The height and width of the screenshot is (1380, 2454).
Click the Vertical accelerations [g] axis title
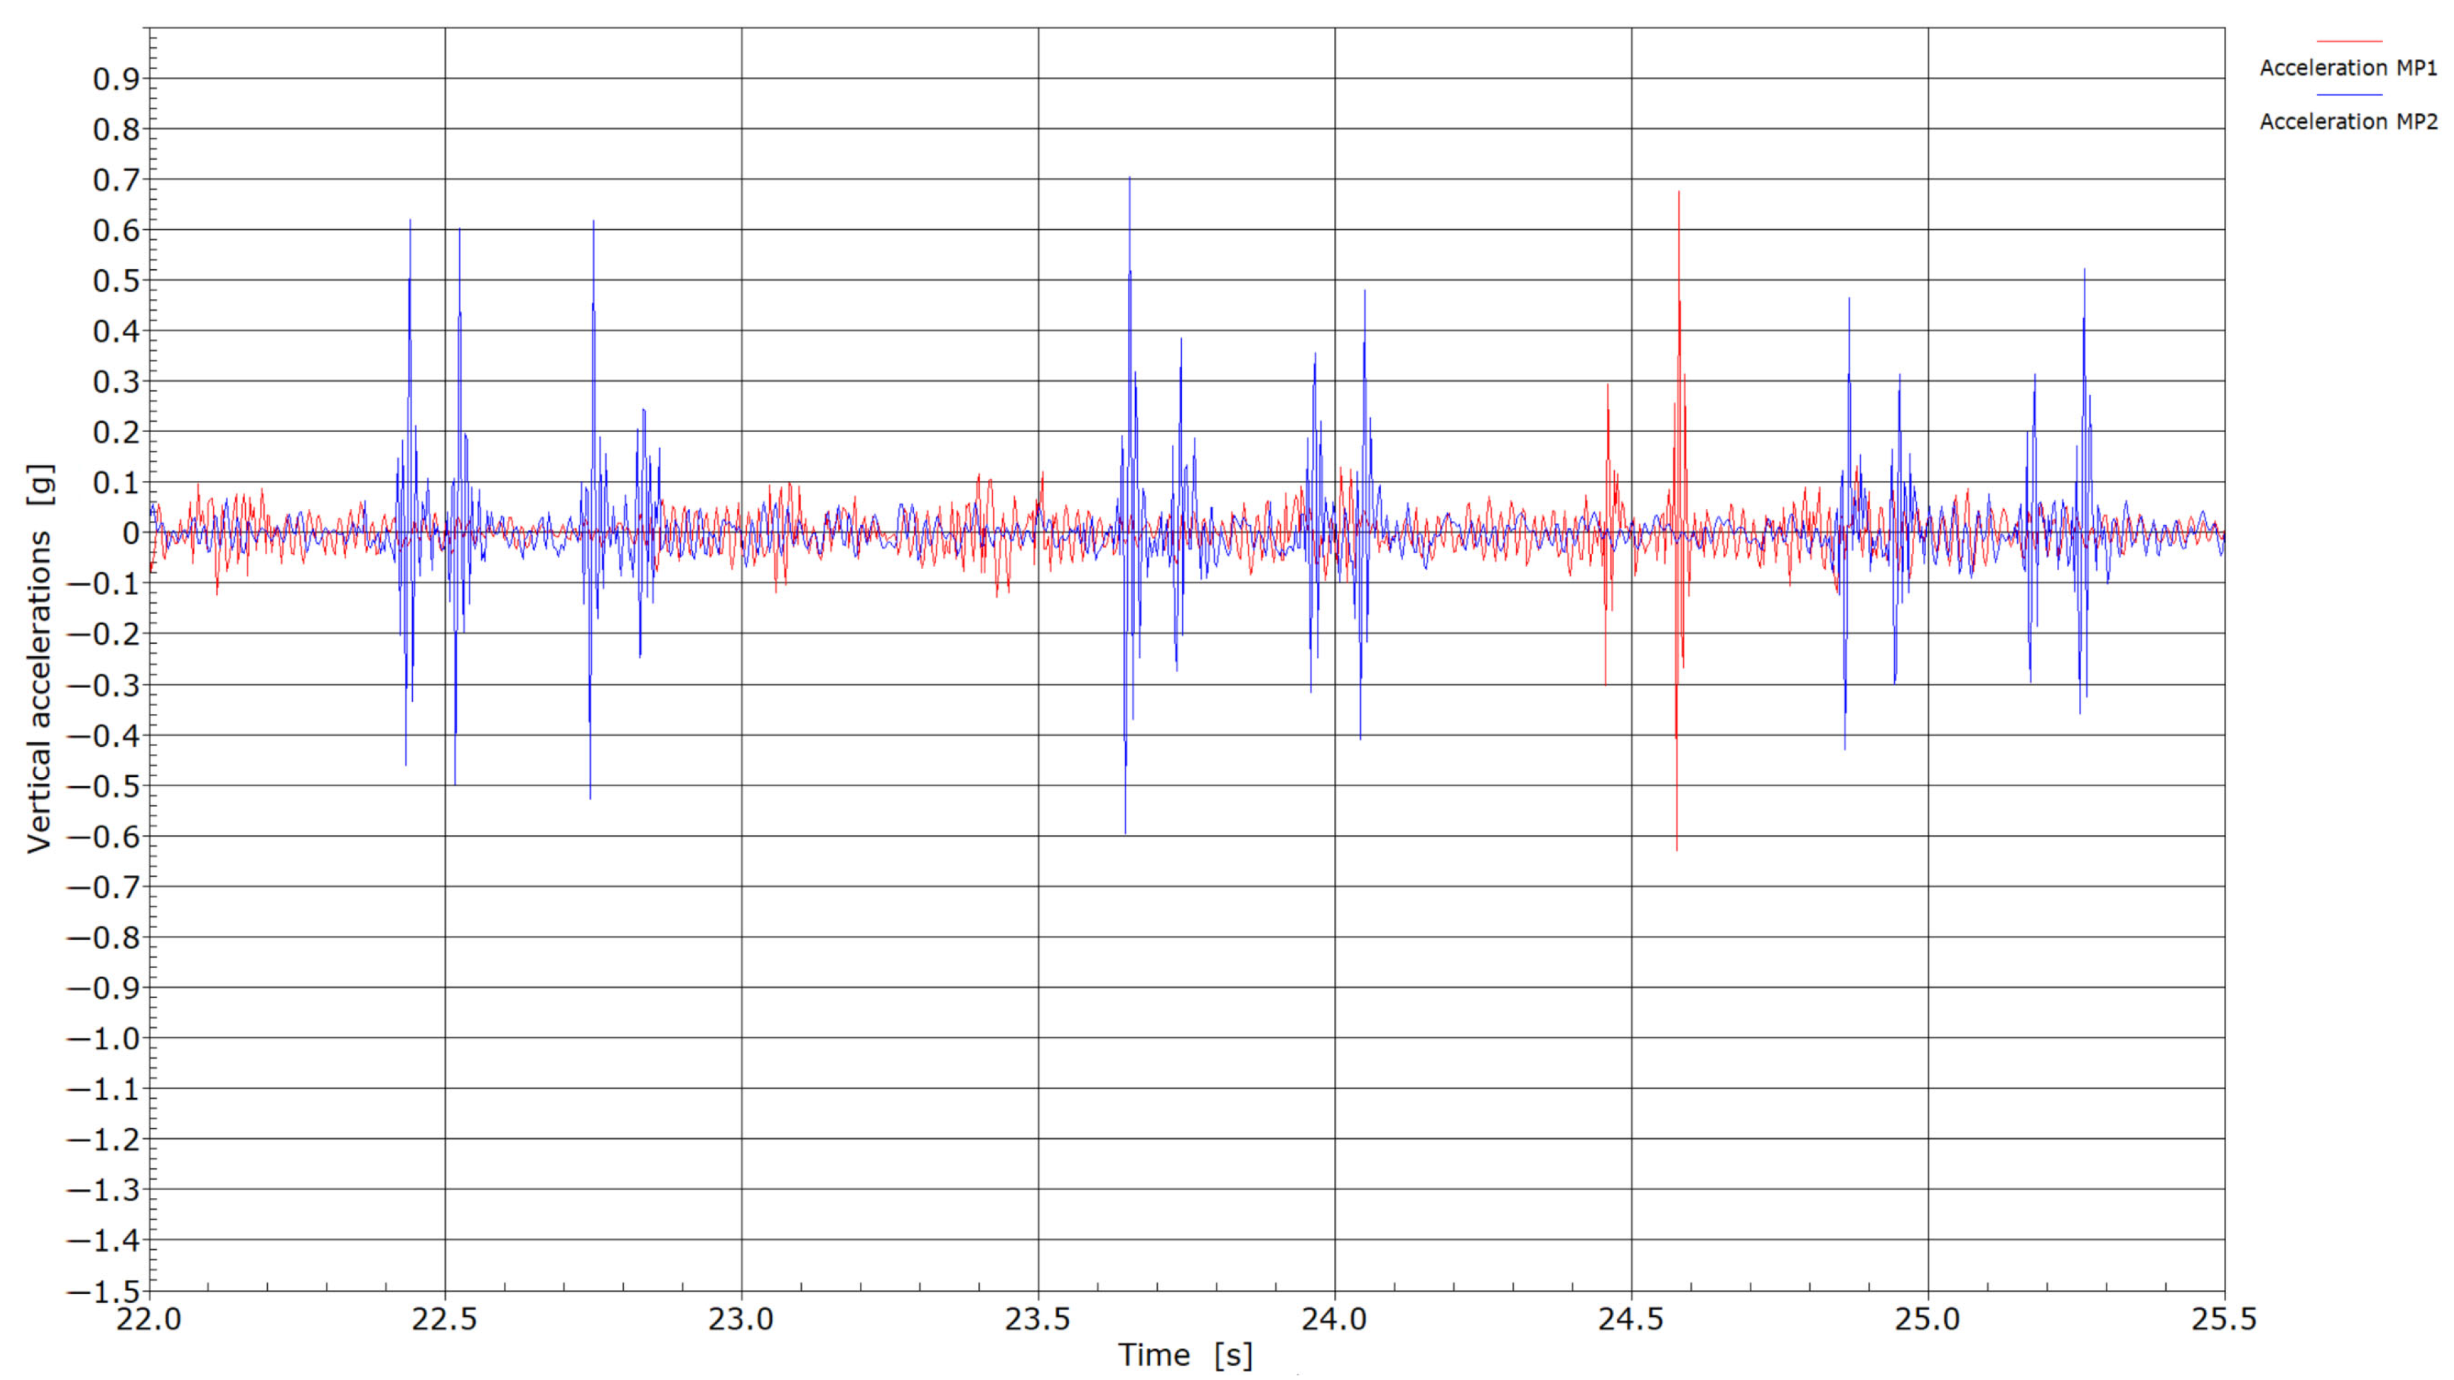[x=40, y=658]
